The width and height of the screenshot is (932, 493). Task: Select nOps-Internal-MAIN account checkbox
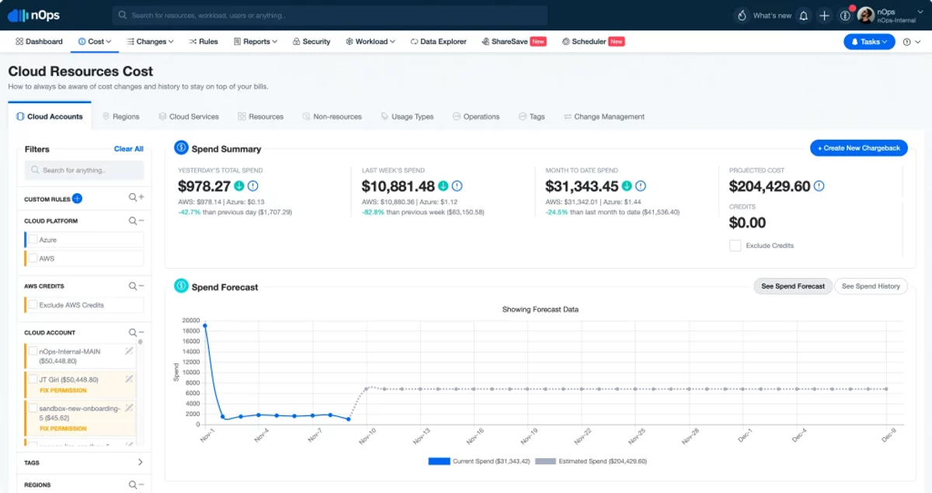coord(33,351)
